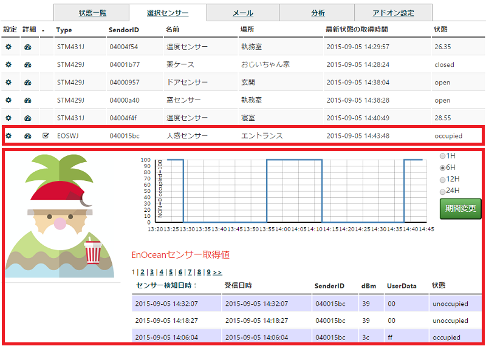This screenshot has height=346, width=486.
Task: Open settings gear for ドアセンサー row
Action: point(9,83)
